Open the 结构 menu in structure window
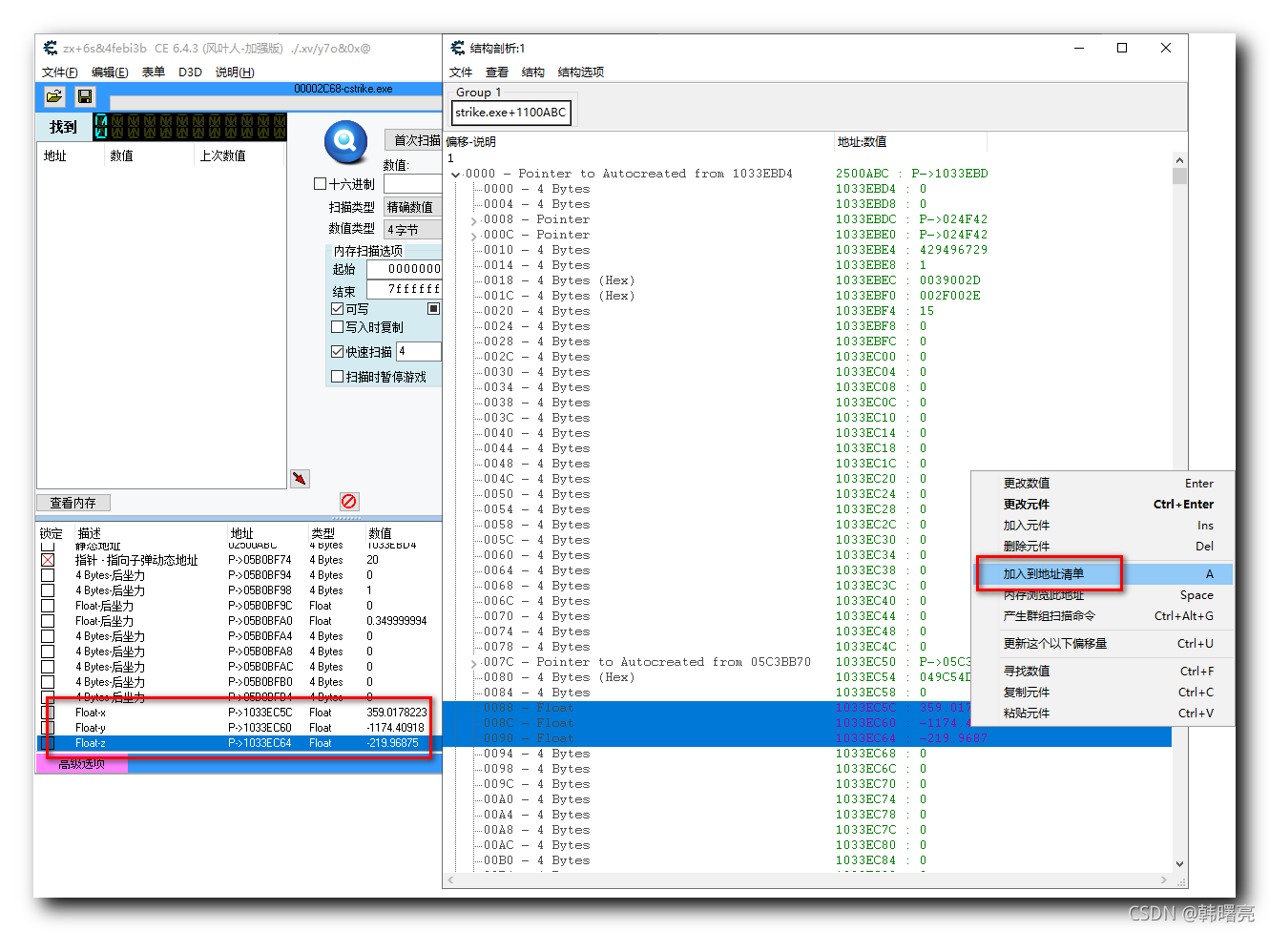 point(533,72)
